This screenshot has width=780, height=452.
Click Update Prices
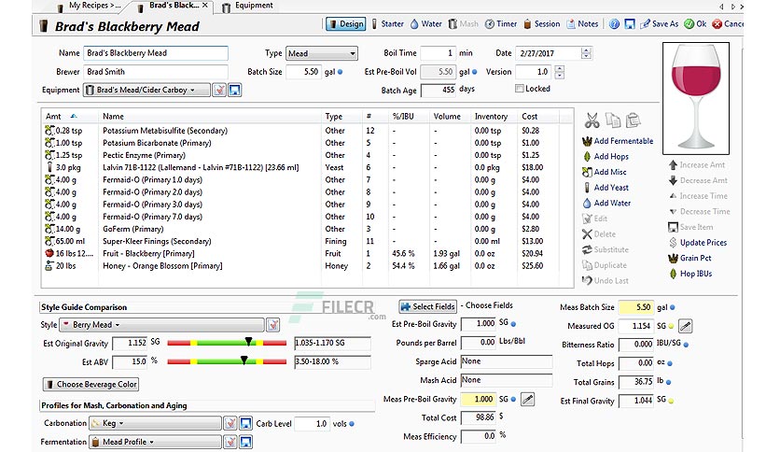point(697,243)
